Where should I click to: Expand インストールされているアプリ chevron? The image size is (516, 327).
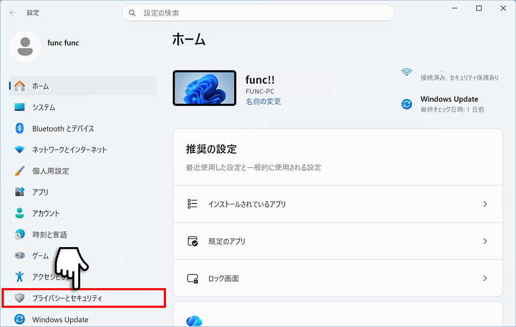click(x=485, y=204)
